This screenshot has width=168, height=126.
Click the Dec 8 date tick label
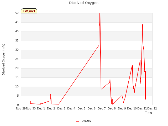tap(112, 108)
